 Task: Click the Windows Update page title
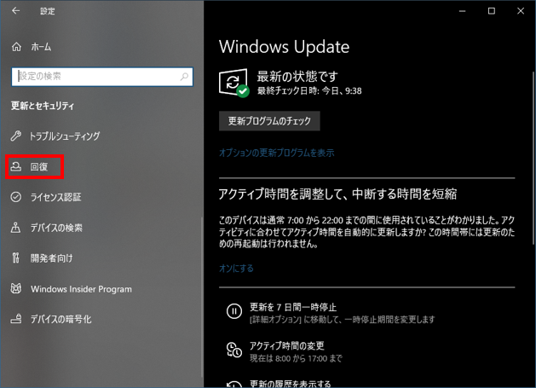[284, 47]
